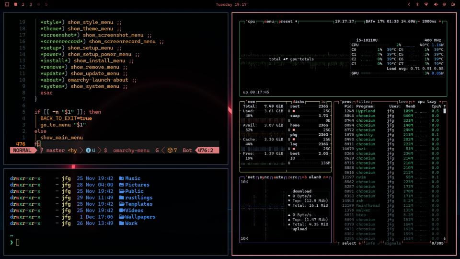Click the tray expand arrow in the top bar
This screenshot has height=259, width=460.
point(408,4)
